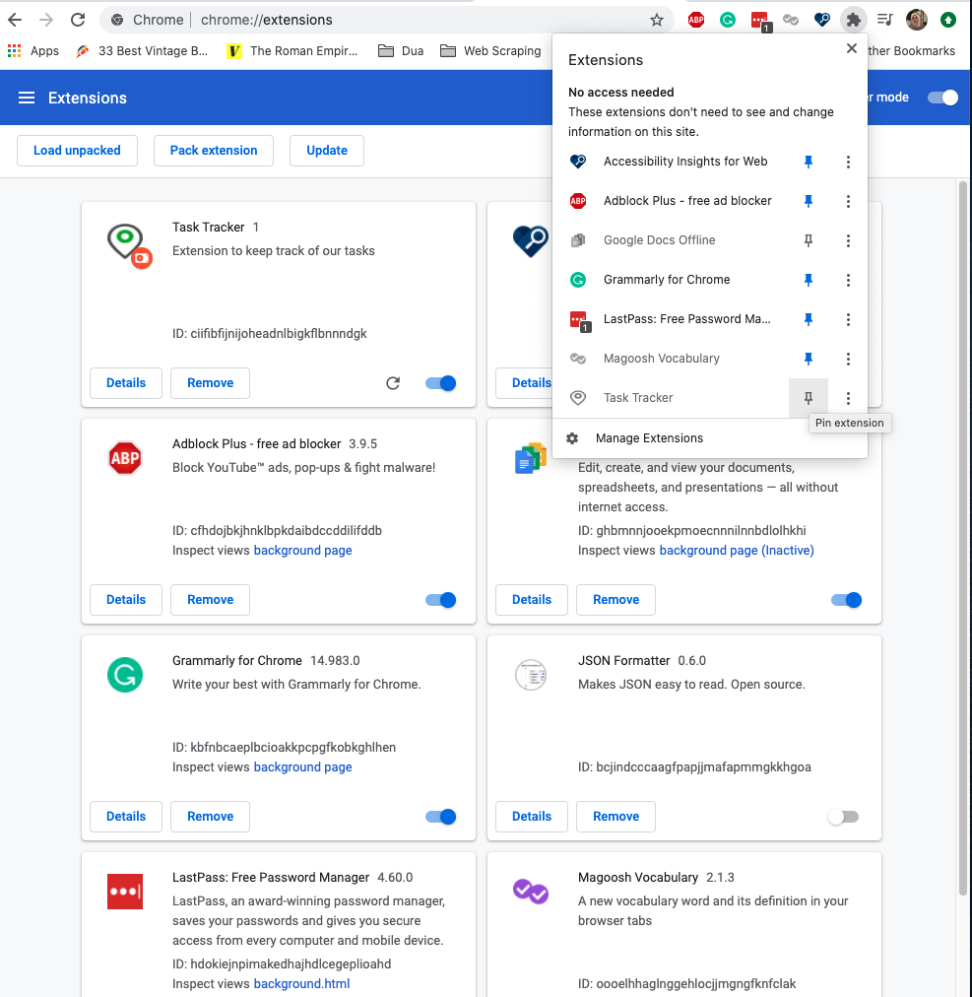Close the Extensions popup panel
Image resolution: width=972 pixels, height=997 pixels.
(852, 48)
